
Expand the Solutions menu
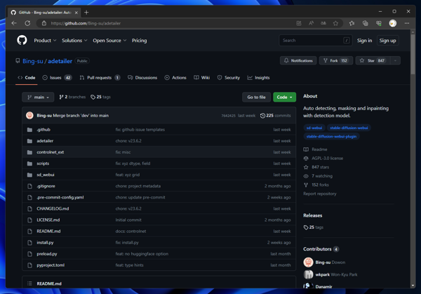click(x=74, y=41)
